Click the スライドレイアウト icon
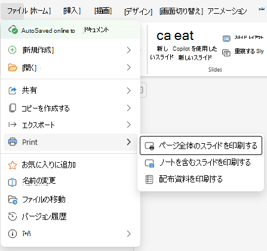This screenshot has width=267, height=251. tap(226, 38)
